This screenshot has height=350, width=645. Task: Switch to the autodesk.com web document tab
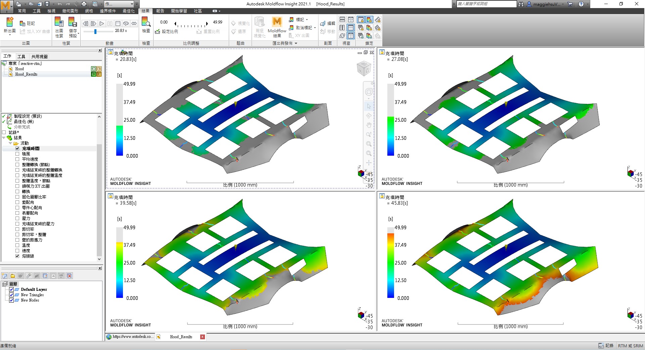pyautogui.click(x=130, y=337)
